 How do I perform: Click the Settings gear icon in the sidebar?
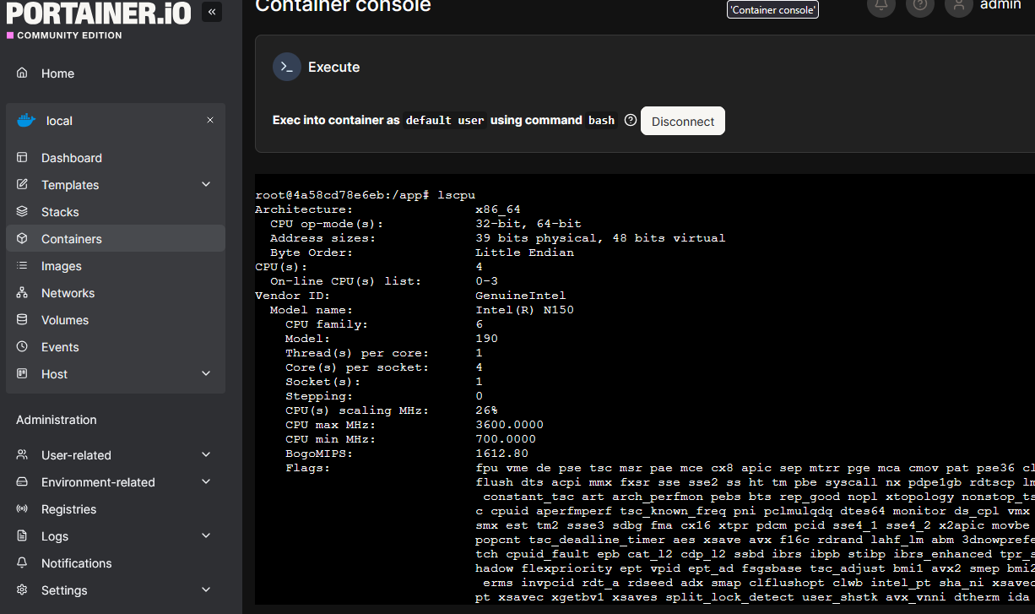click(23, 590)
